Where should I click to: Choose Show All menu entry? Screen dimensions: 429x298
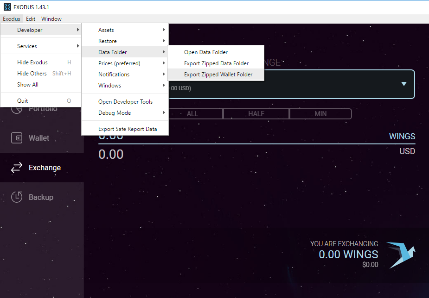(41, 85)
